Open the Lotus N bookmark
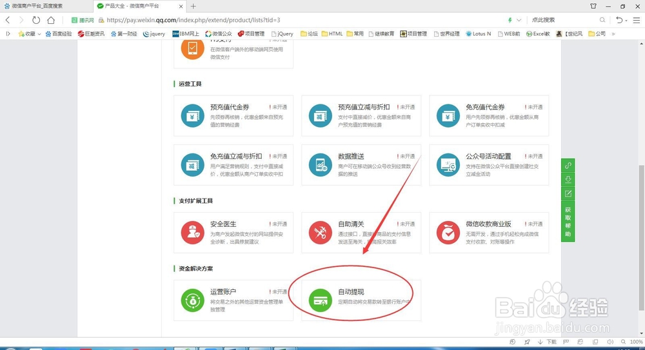This screenshot has width=645, height=350. pos(478,34)
